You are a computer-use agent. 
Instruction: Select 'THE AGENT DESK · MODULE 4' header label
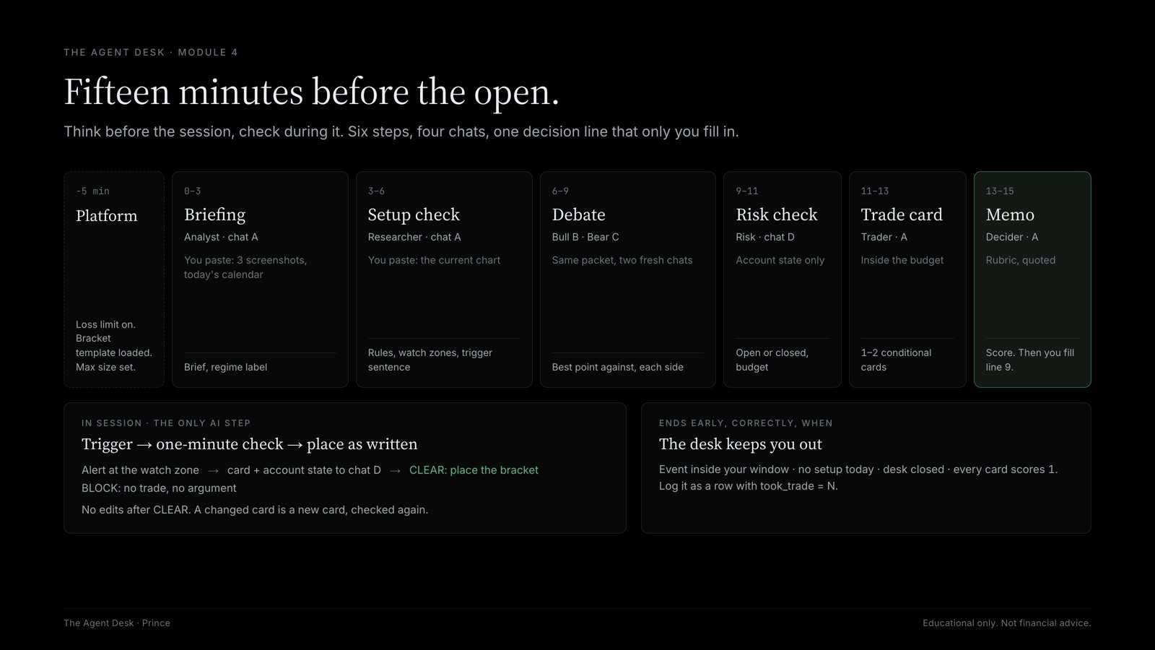pyautogui.click(x=151, y=52)
